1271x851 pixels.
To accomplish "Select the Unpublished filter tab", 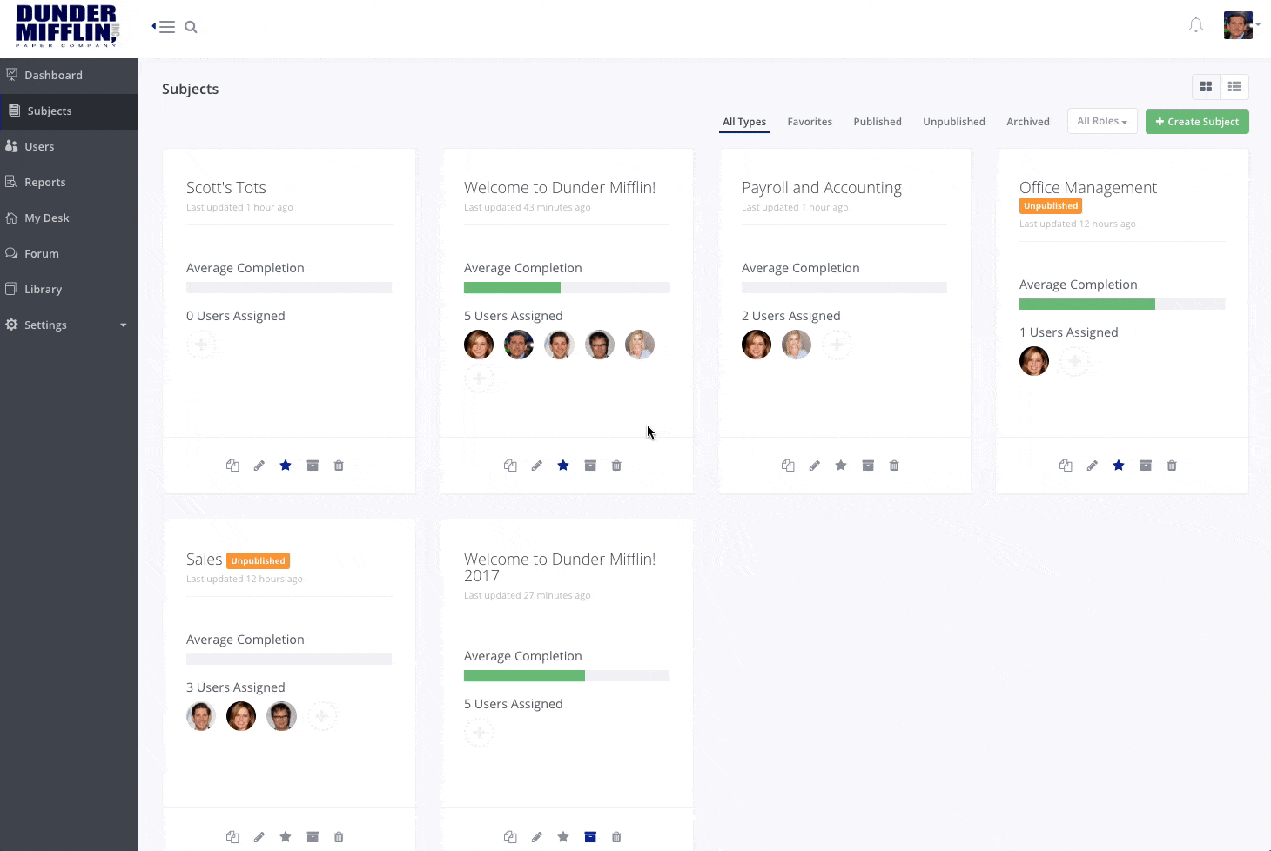I will pyautogui.click(x=954, y=122).
